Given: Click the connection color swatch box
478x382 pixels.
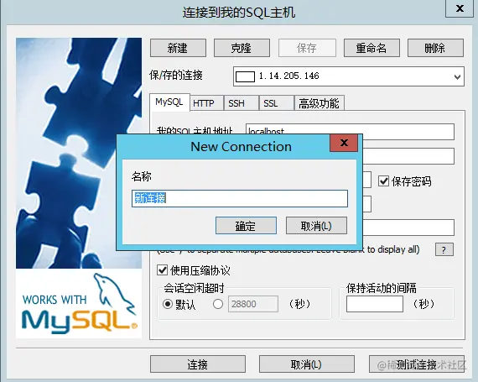Looking at the screenshot, I should tap(245, 76).
